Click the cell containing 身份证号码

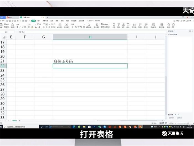(90, 61)
